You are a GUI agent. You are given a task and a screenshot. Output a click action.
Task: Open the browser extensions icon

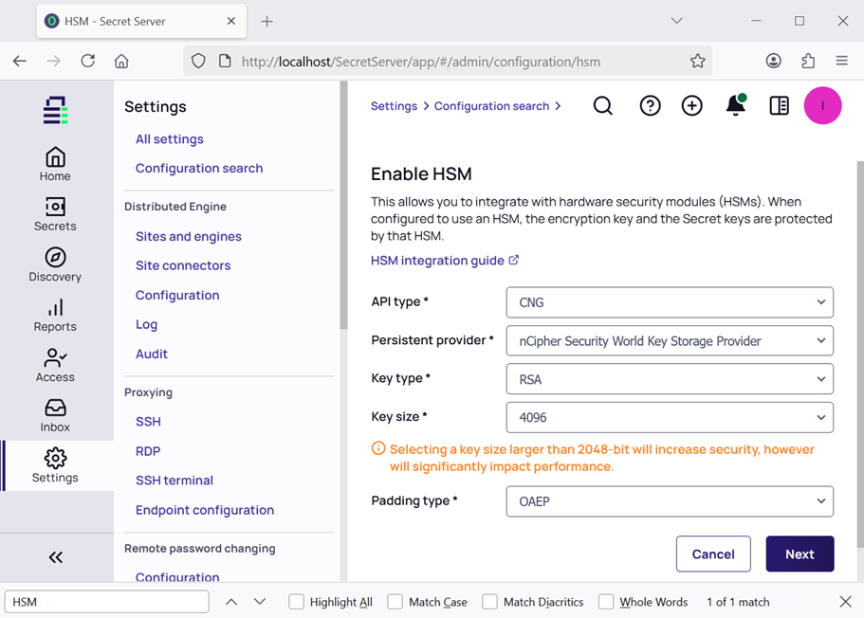point(808,62)
